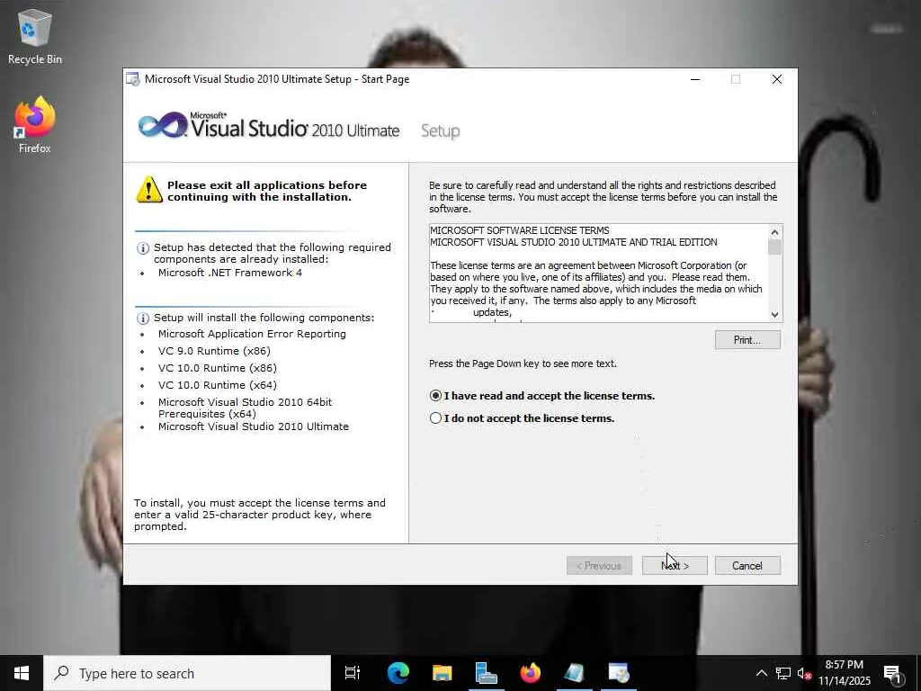The image size is (921, 691).
Task: Click 'Please exit all applications' warning text
Action: pyautogui.click(x=267, y=191)
